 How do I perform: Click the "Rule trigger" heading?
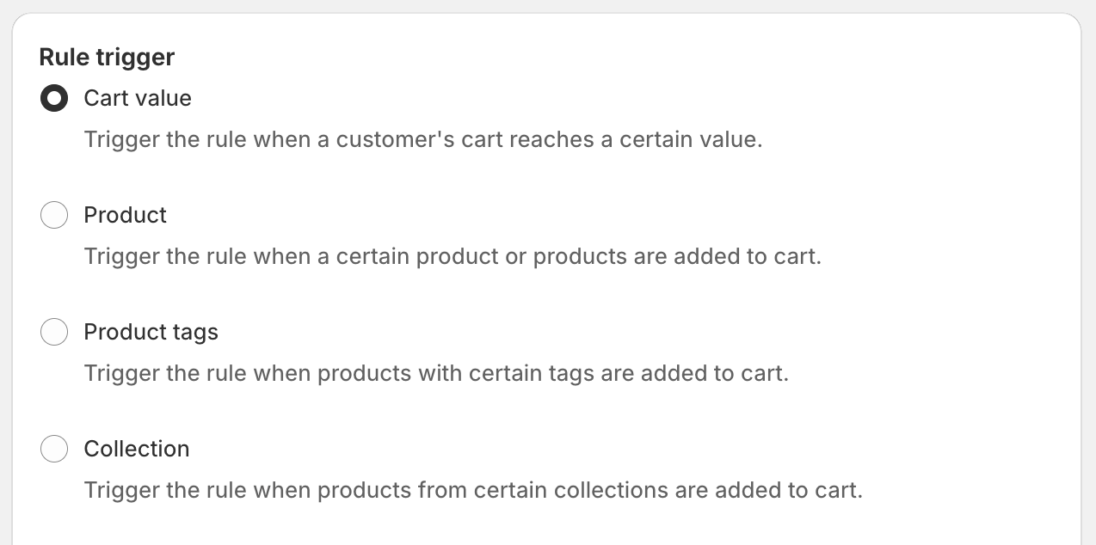pos(107,58)
